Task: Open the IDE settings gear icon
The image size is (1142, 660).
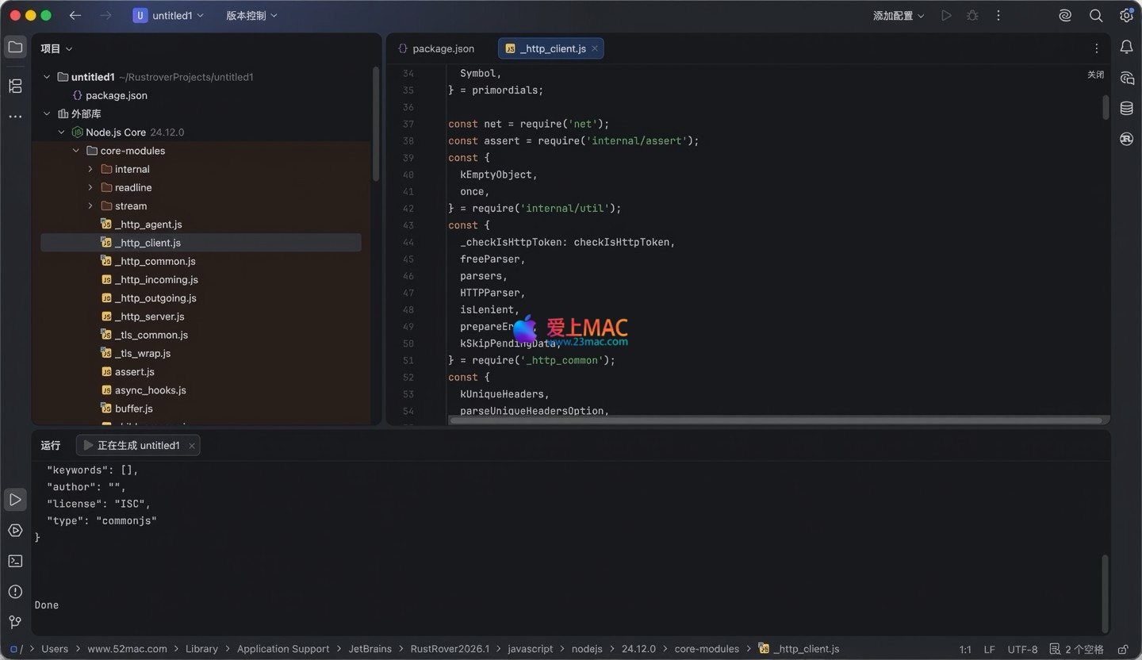Action: 1126,16
